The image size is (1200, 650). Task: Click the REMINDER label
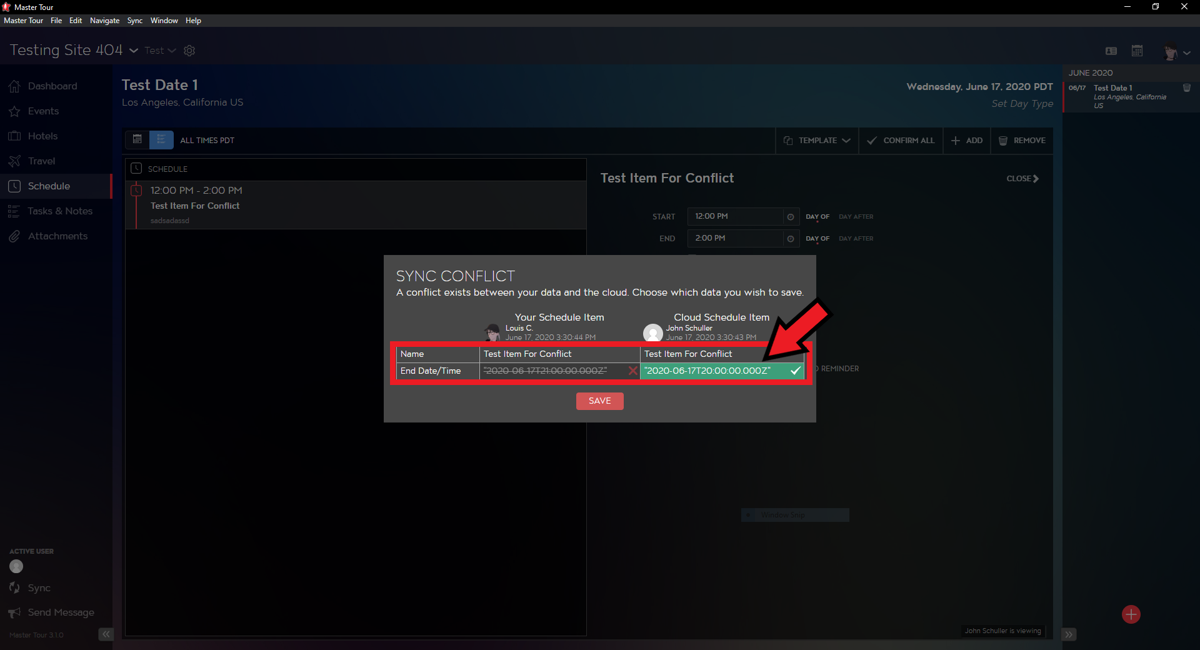pyautogui.click(x=839, y=369)
